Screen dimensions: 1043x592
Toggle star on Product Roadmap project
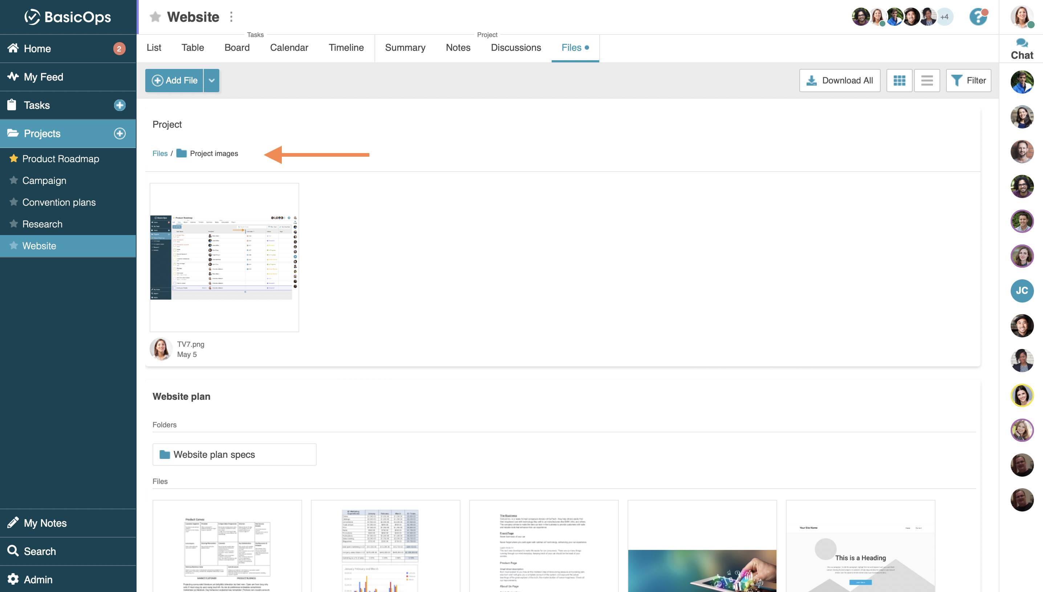[x=13, y=158]
